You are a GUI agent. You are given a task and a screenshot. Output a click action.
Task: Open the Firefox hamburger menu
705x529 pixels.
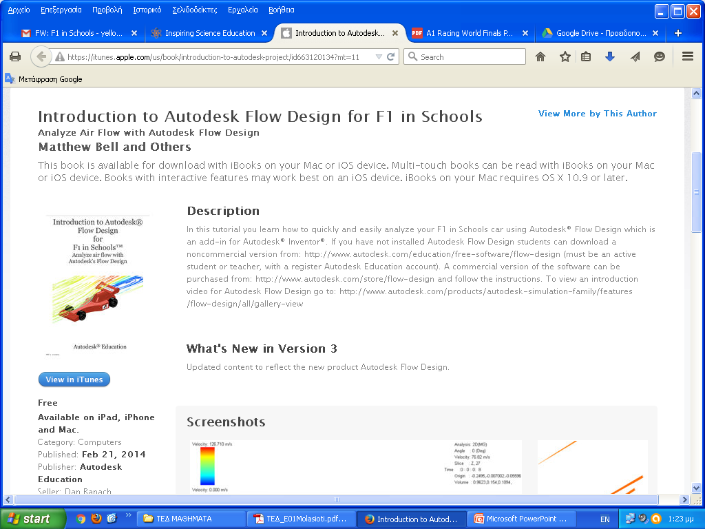click(688, 56)
